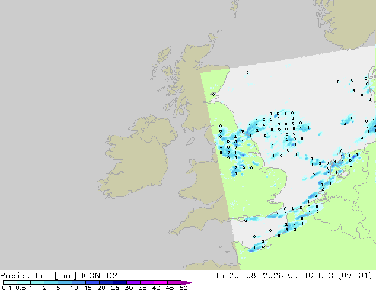Image resolution: width=376 pixels, height=290 pixels.
Task: Click the above-50 legend arrow tip
Action: click(188, 282)
